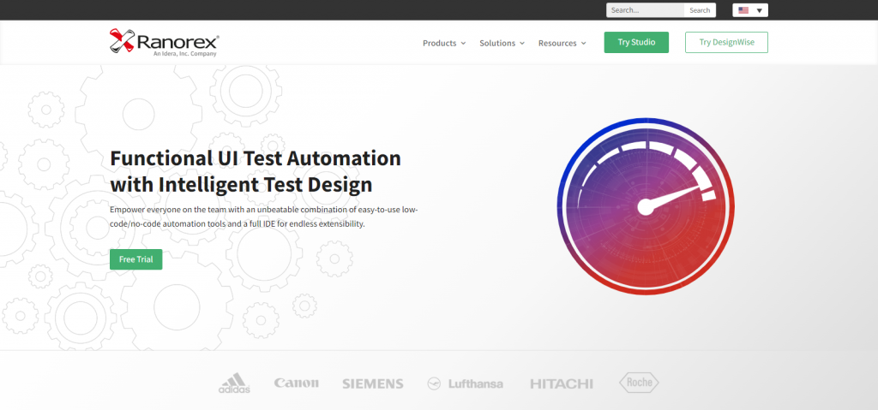Start the Free Trial
The image size is (878, 410).
pos(136,259)
